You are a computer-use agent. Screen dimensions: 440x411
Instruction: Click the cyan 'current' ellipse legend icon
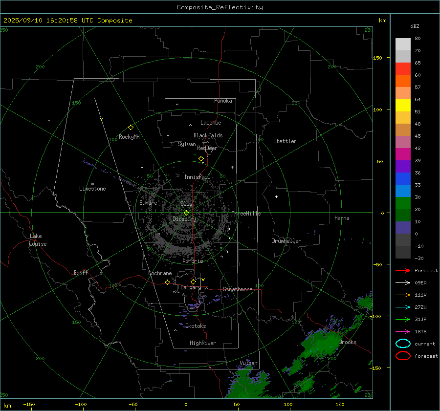[403, 344]
